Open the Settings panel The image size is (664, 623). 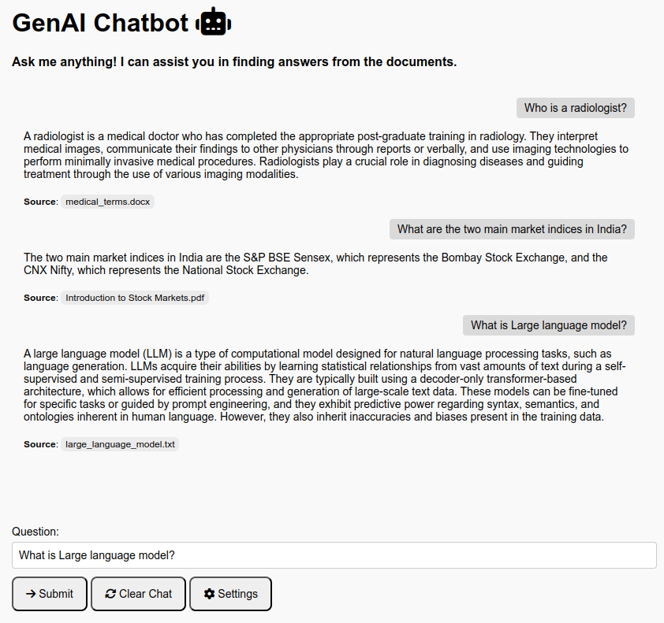coord(230,594)
